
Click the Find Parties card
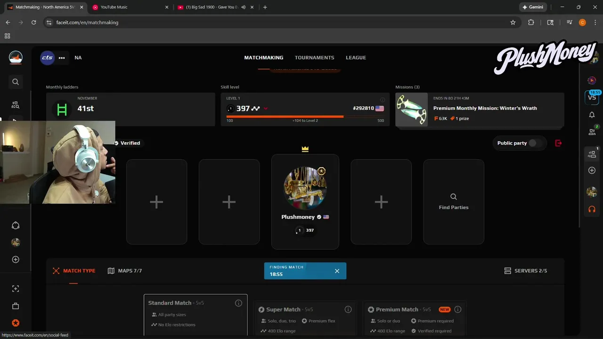454,202
